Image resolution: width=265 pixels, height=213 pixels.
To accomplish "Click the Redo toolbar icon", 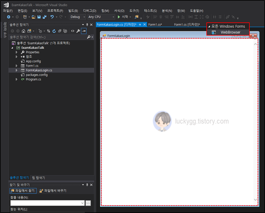I will coord(61,17).
